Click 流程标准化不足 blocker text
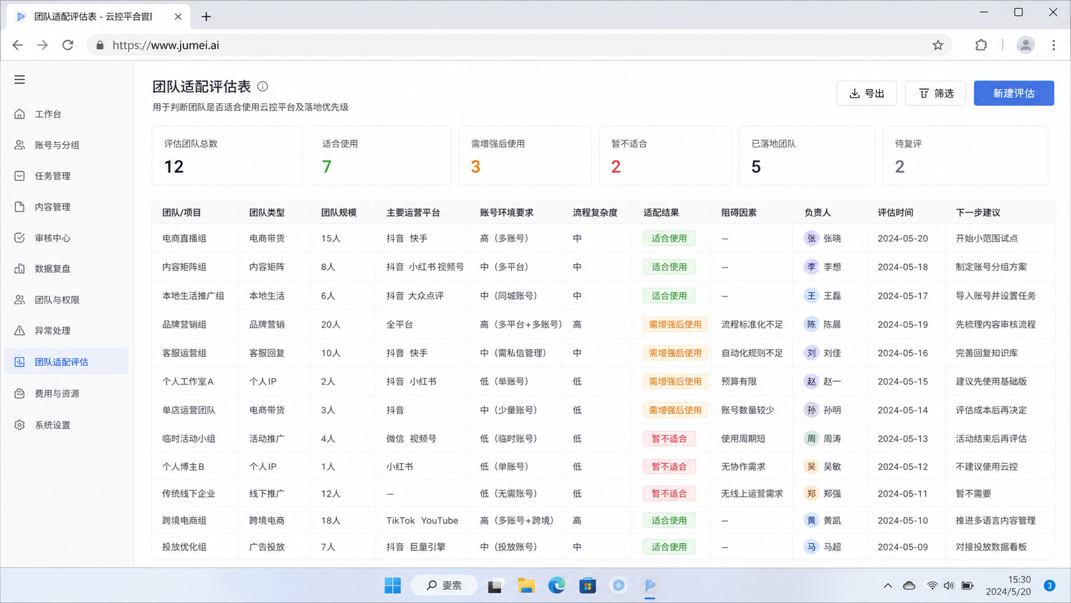Image resolution: width=1071 pixels, height=603 pixels. click(x=752, y=325)
